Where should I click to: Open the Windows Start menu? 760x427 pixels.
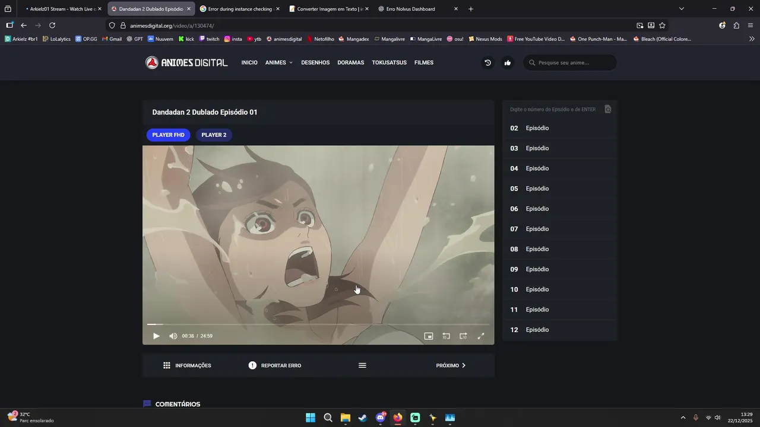pos(311,418)
